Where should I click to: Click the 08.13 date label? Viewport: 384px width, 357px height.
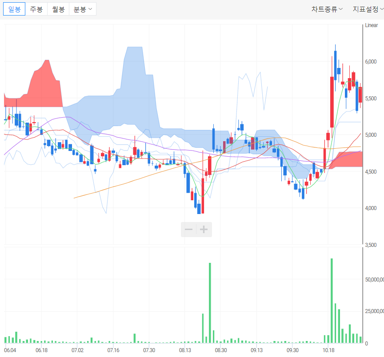tap(185, 350)
